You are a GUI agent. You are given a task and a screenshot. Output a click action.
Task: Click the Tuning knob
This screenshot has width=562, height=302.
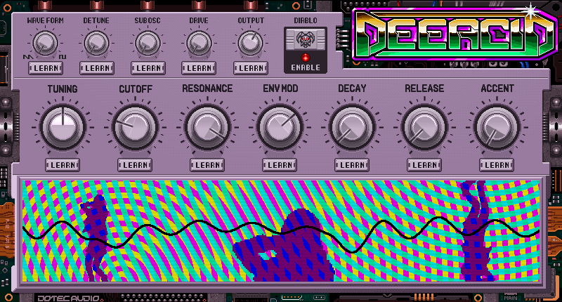tap(63, 127)
